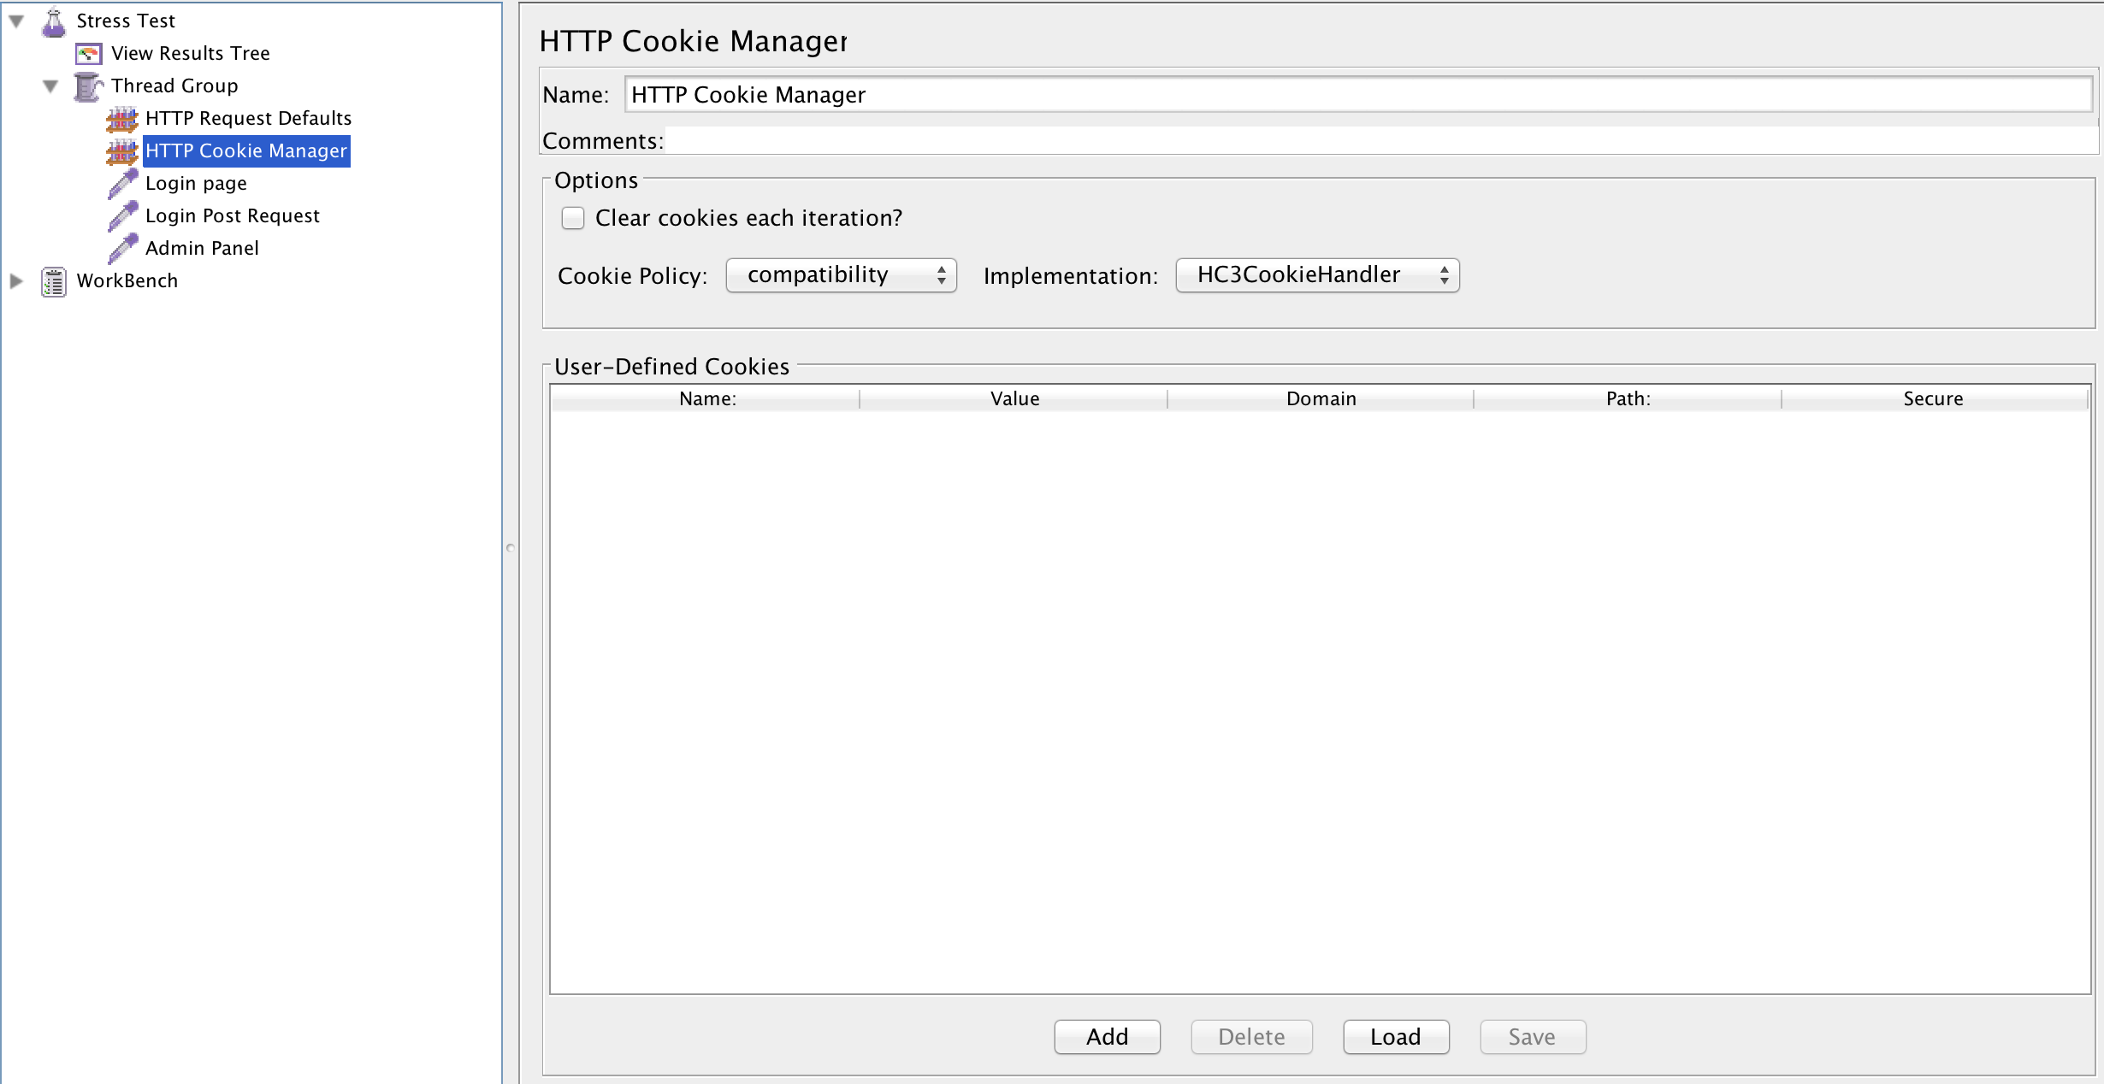Collapse the Stress Test tree node
Viewport: 2104px width, 1084px height.
tap(16, 21)
